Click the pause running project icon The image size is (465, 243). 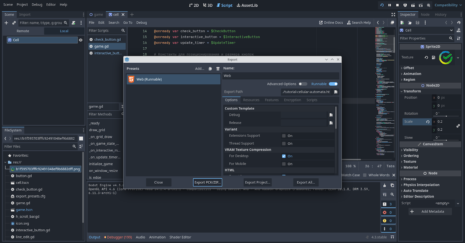pyautogui.click(x=390, y=5)
